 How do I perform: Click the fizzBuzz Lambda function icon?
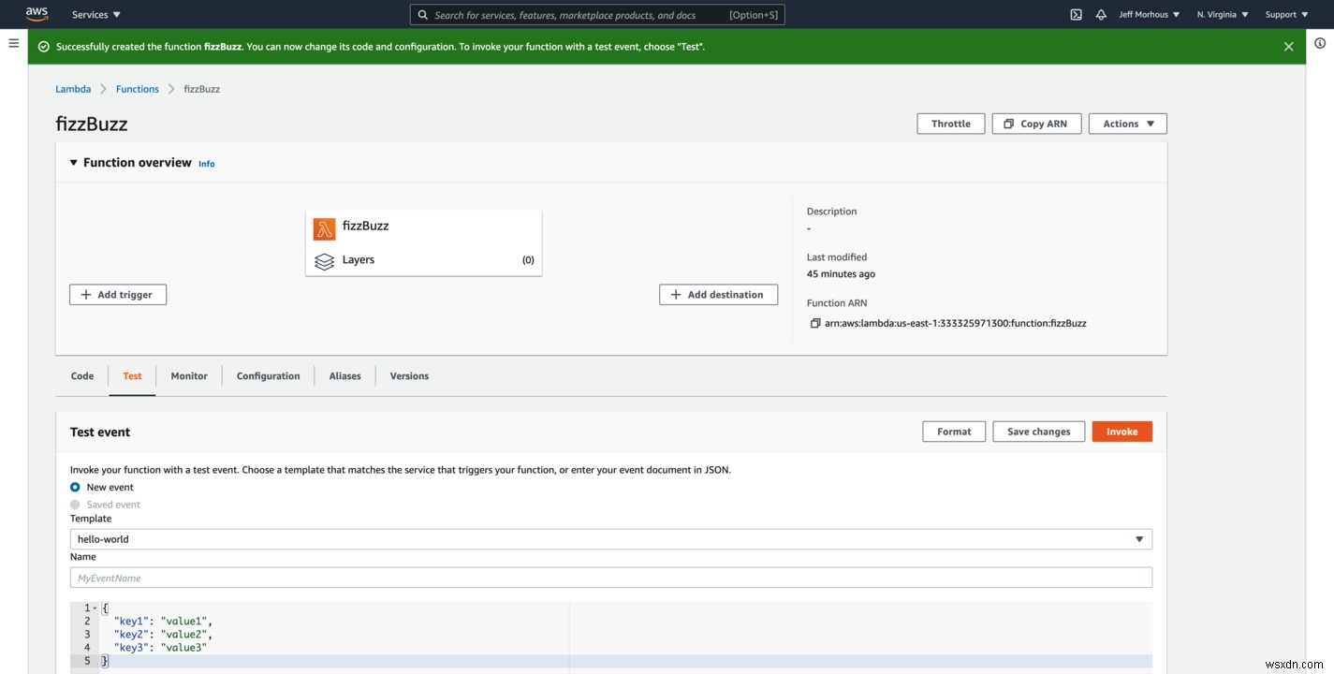[324, 227]
